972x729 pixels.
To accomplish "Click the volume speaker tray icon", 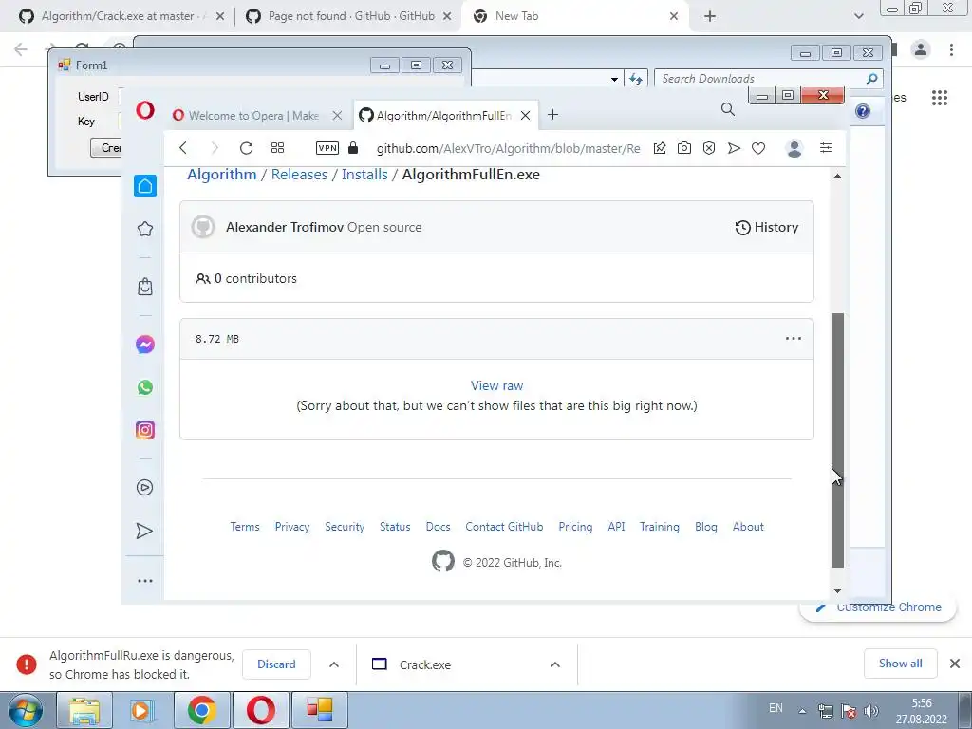I will click(x=871, y=711).
